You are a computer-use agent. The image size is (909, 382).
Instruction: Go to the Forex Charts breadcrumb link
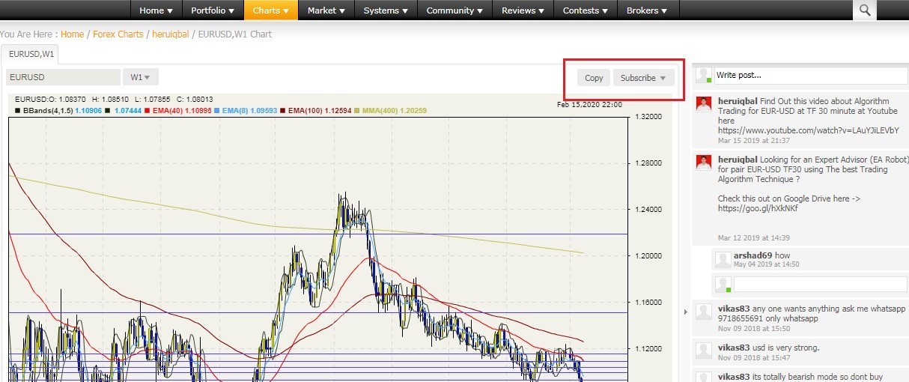click(118, 34)
